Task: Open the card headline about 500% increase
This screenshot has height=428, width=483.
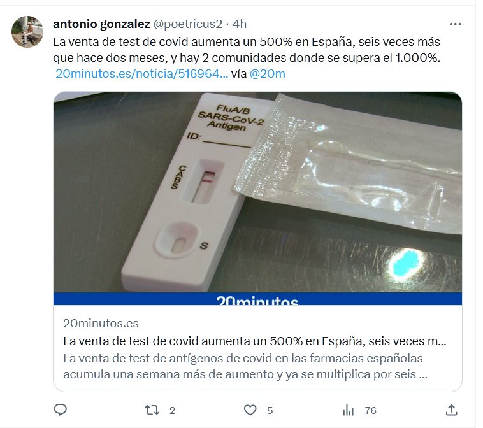Action: pyautogui.click(x=255, y=341)
